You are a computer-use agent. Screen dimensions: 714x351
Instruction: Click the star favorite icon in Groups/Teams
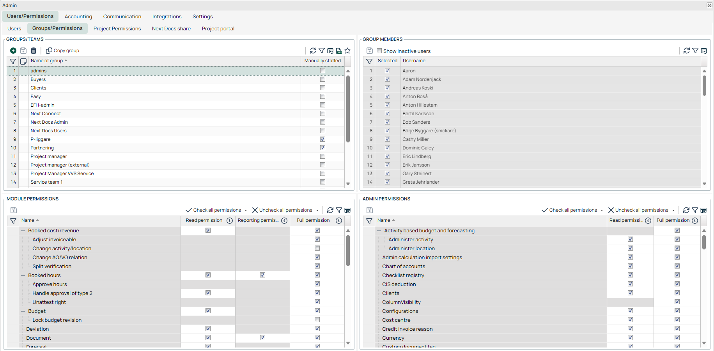347,51
